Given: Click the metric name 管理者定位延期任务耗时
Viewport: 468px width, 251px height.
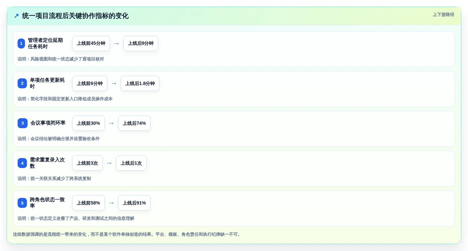Looking at the screenshot, I should click(x=45, y=43).
